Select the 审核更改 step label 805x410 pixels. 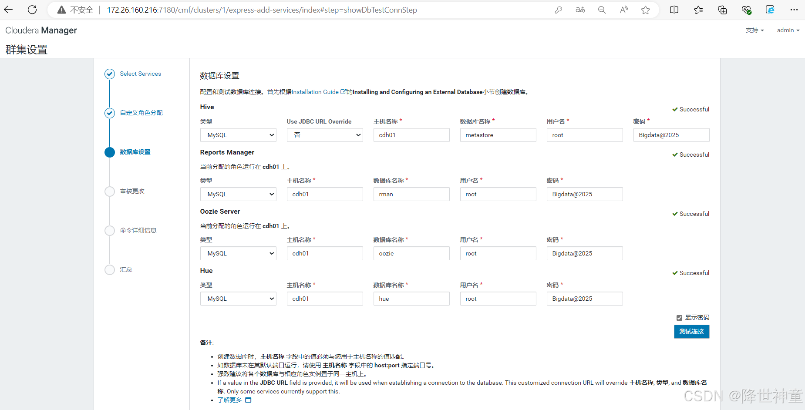click(132, 192)
